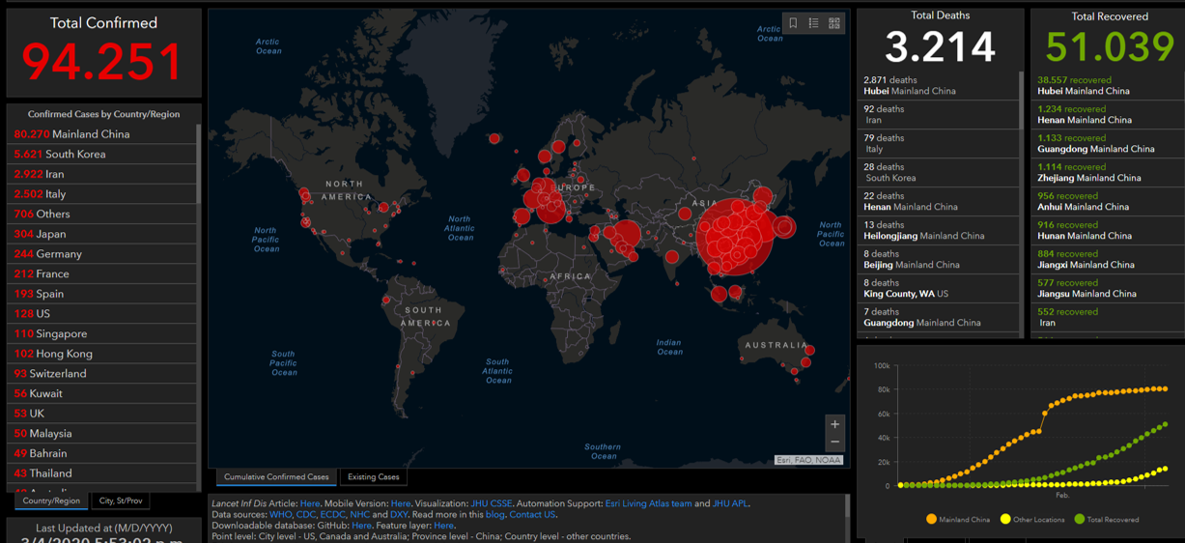
Task: Click the confirmed cases list scrollbar
Action: [199, 164]
